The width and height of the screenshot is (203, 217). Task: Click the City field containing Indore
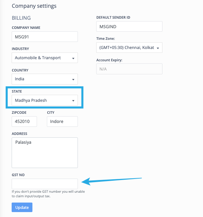click(x=62, y=122)
